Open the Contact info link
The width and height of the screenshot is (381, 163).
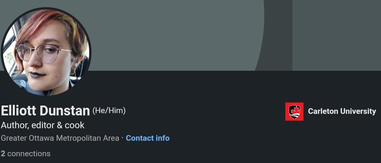148,138
